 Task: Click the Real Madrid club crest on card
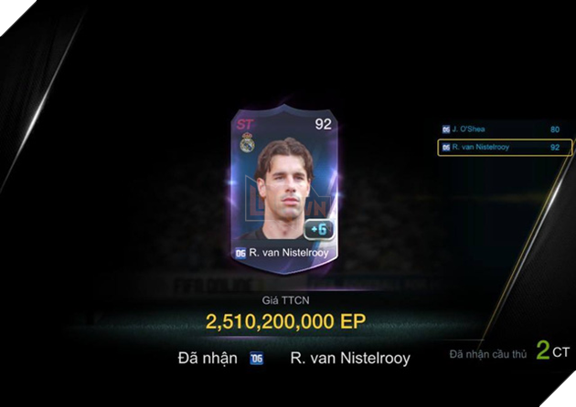tap(247, 142)
